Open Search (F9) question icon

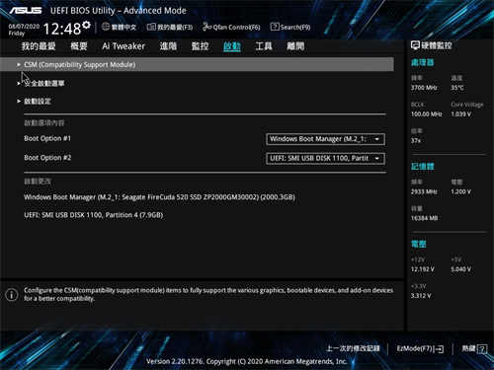pos(275,27)
